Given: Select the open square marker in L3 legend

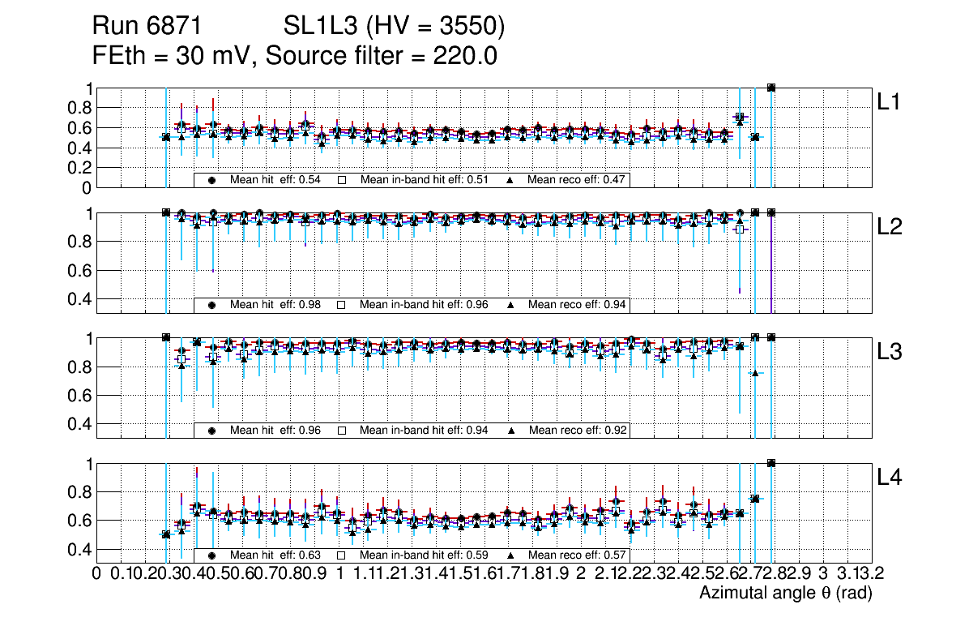Looking at the screenshot, I should coord(342,431).
